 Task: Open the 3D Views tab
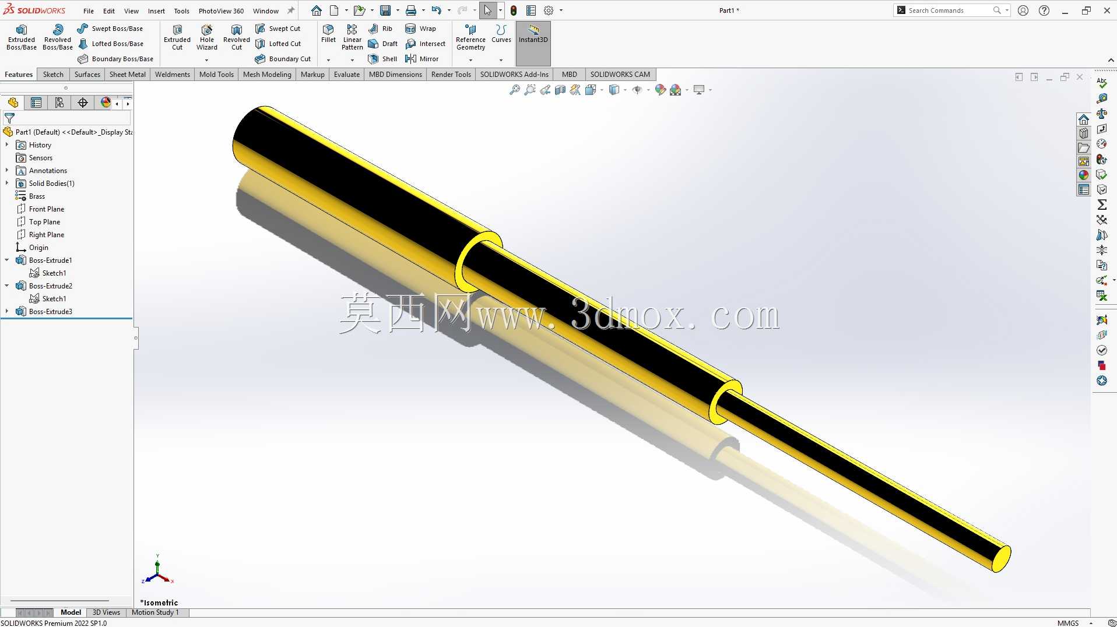coord(106,612)
